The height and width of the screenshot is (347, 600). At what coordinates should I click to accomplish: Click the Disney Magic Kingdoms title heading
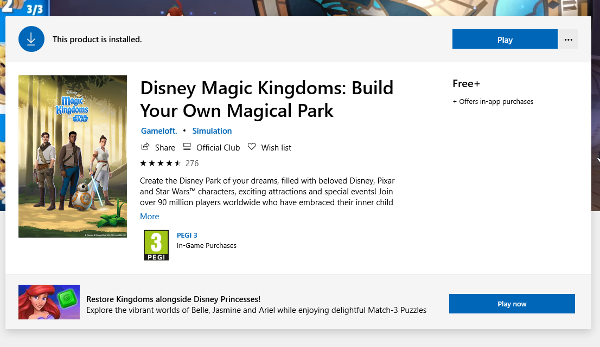tap(266, 99)
